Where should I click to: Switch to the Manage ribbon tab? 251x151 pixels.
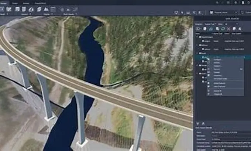pyautogui.click(x=4, y=3)
